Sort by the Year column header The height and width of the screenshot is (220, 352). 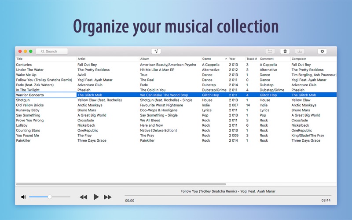tap(237, 59)
